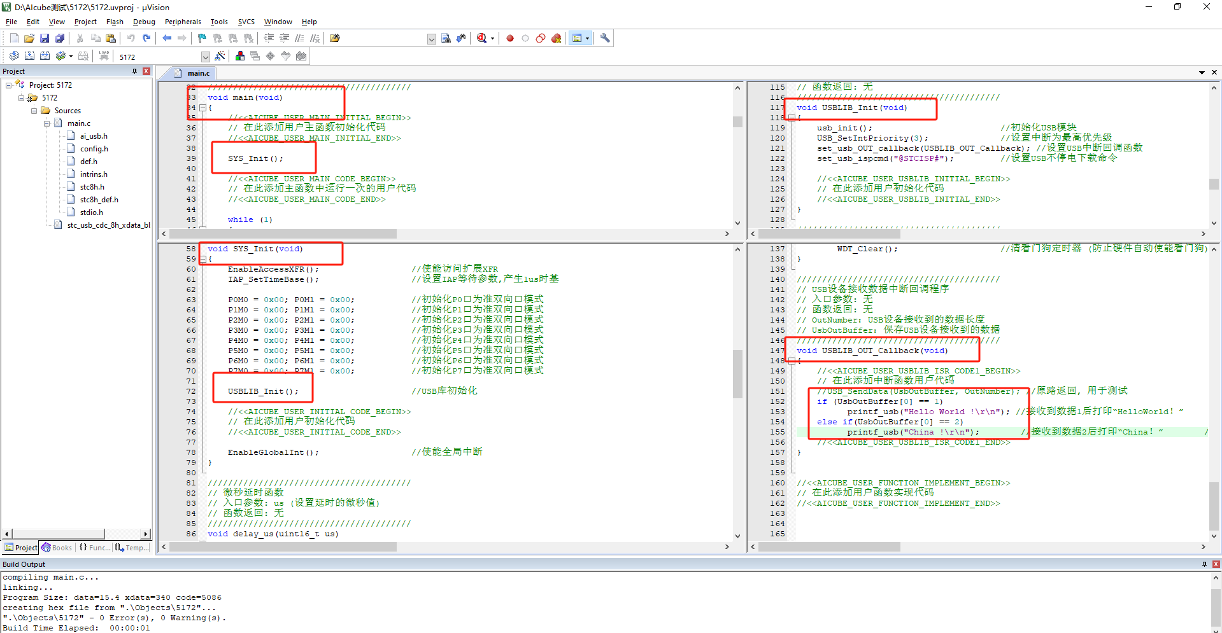Click the Open file folder icon
The height and width of the screenshot is (633, 1222).
point(29,38)
